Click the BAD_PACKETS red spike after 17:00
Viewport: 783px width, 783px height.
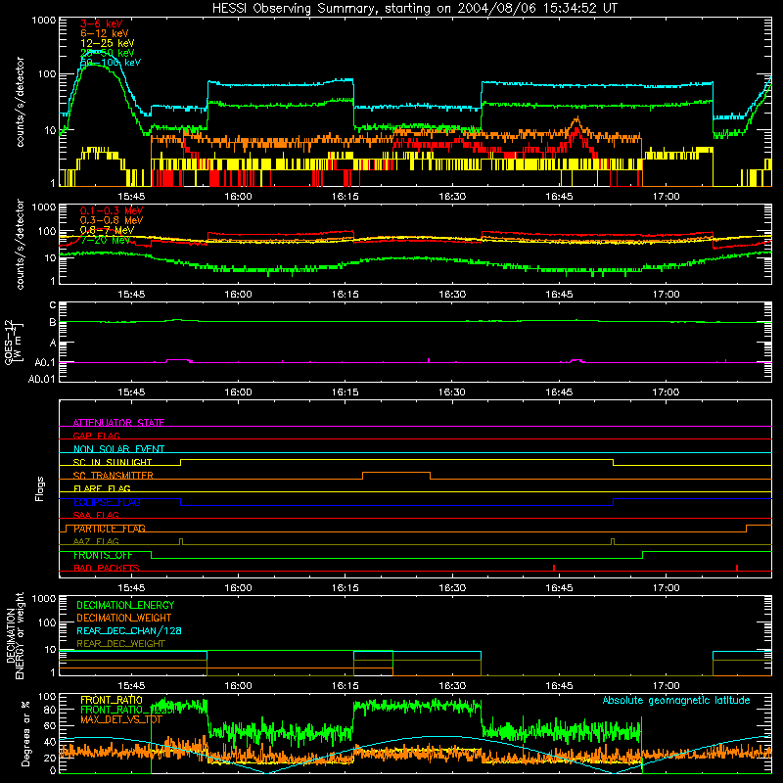point(737,568)
